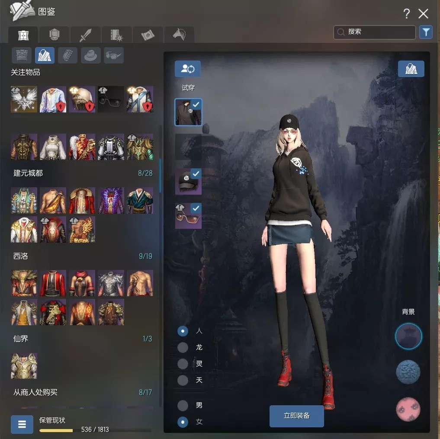Open the building collection tab
This screenshot has height=439, width=440.
click(x=23, y=35)
